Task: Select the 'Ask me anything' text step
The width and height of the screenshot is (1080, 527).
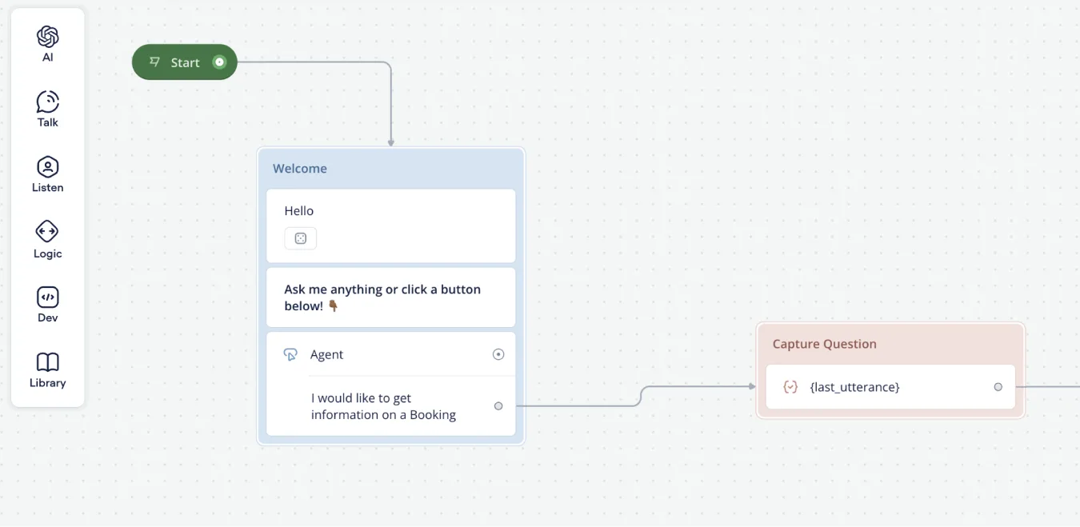Action: pos(390,297)
